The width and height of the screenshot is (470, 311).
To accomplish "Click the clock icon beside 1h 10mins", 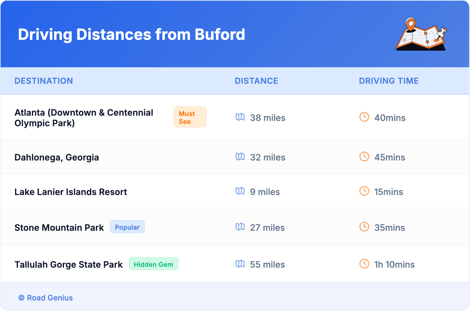I will [x=364, y=264].
